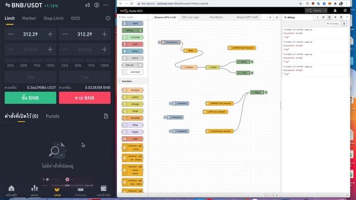Click the buy amount input field
Image resolution: width=356 pixels, height=200 pixels.
click(31, 49)
